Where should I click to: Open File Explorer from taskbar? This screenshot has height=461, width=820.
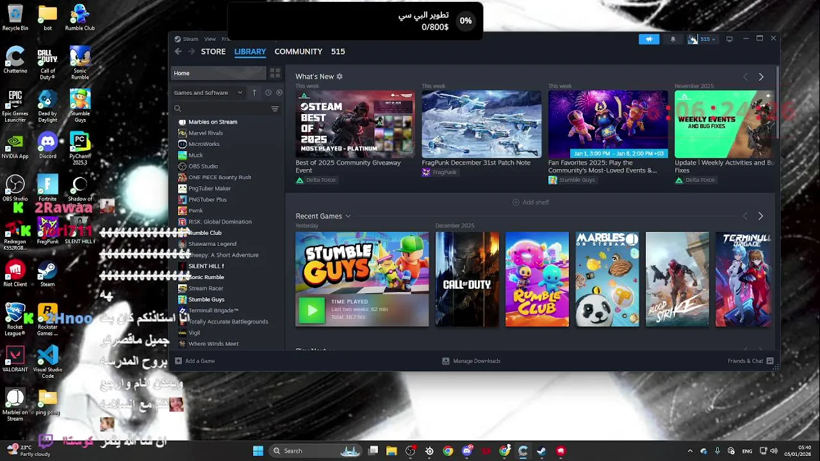coord(391,451)
